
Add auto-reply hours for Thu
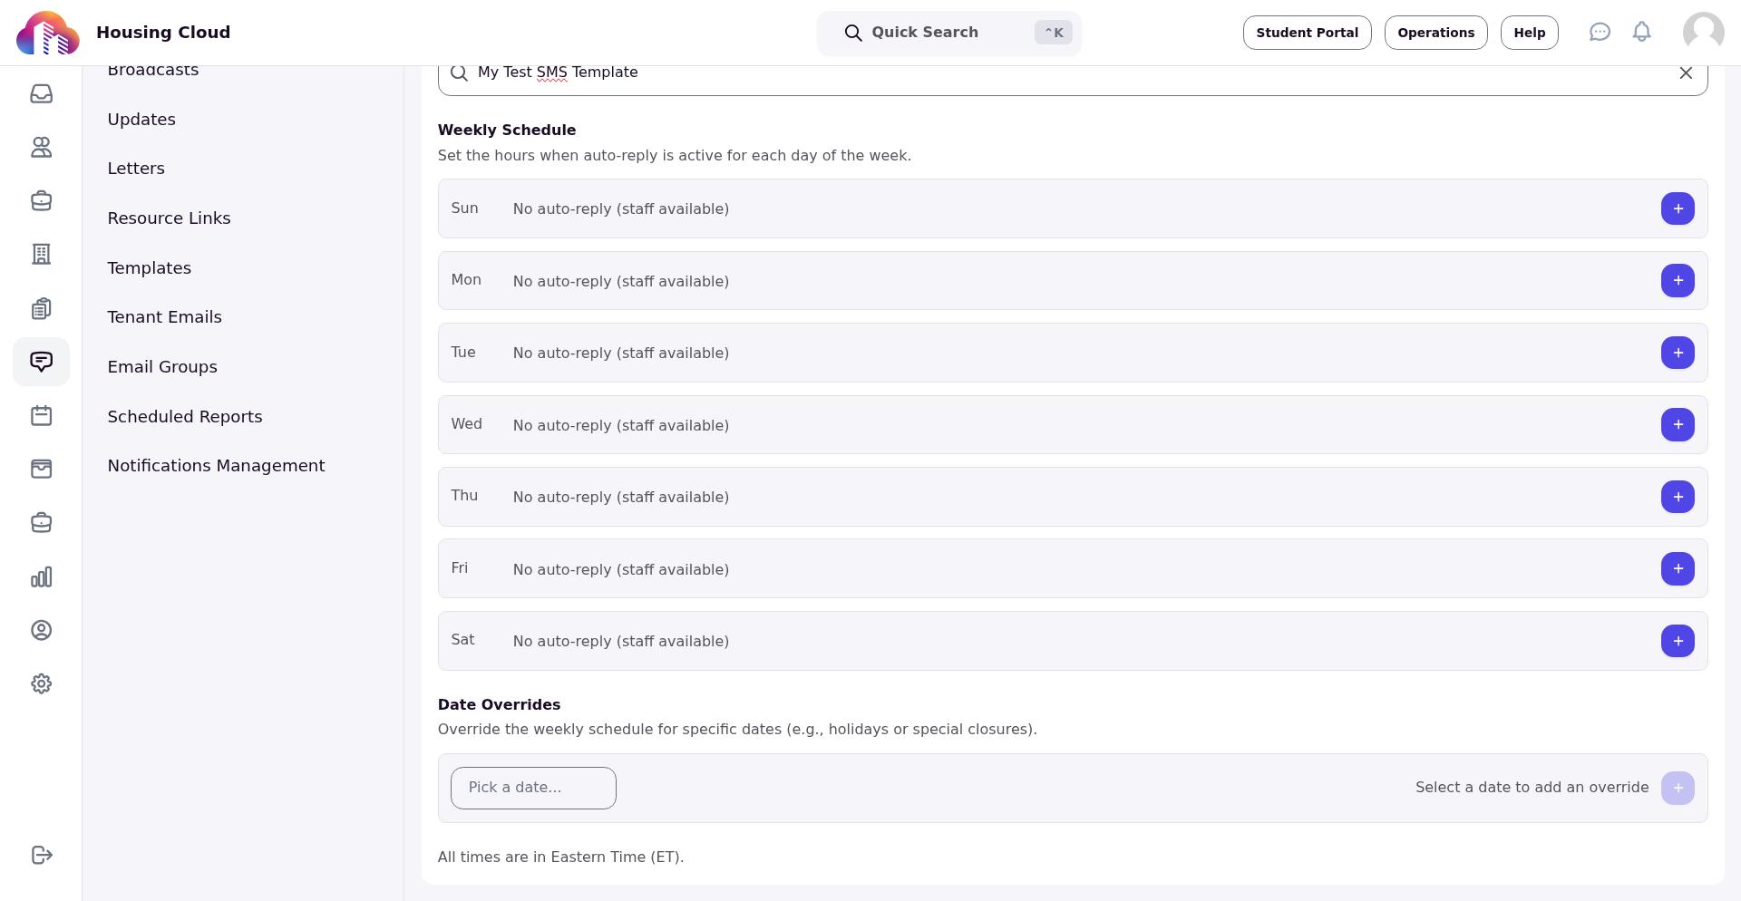[1678, 497]
